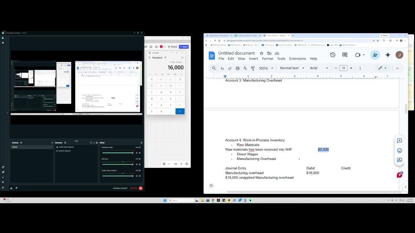Click the taskbar Search box
The height and width of the screenshot is (233, 415).
coord(181,200)
